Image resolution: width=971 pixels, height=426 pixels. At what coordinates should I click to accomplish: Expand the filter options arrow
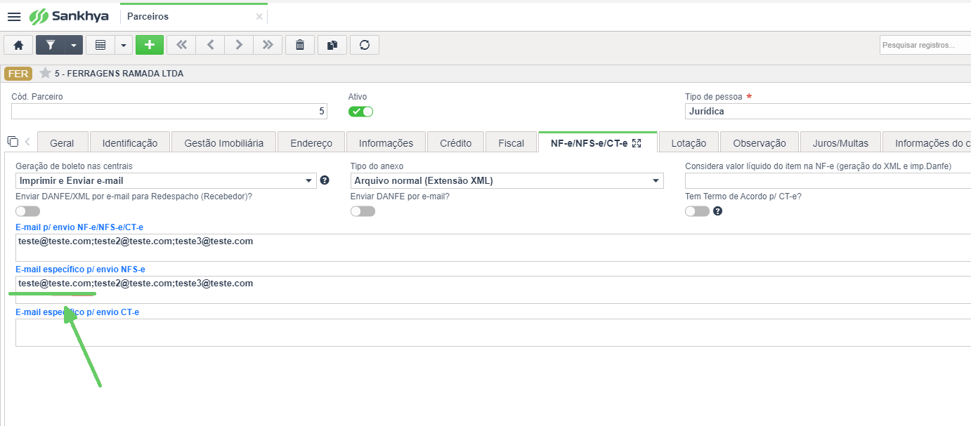pos(74,45)
